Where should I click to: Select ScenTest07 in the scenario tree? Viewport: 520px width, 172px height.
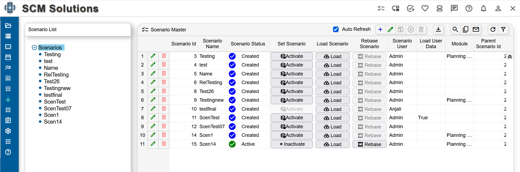[x=58, y=108]
